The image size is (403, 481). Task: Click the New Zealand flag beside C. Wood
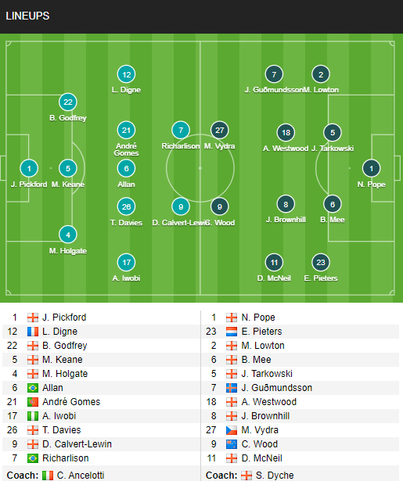[x=232, y=444]
